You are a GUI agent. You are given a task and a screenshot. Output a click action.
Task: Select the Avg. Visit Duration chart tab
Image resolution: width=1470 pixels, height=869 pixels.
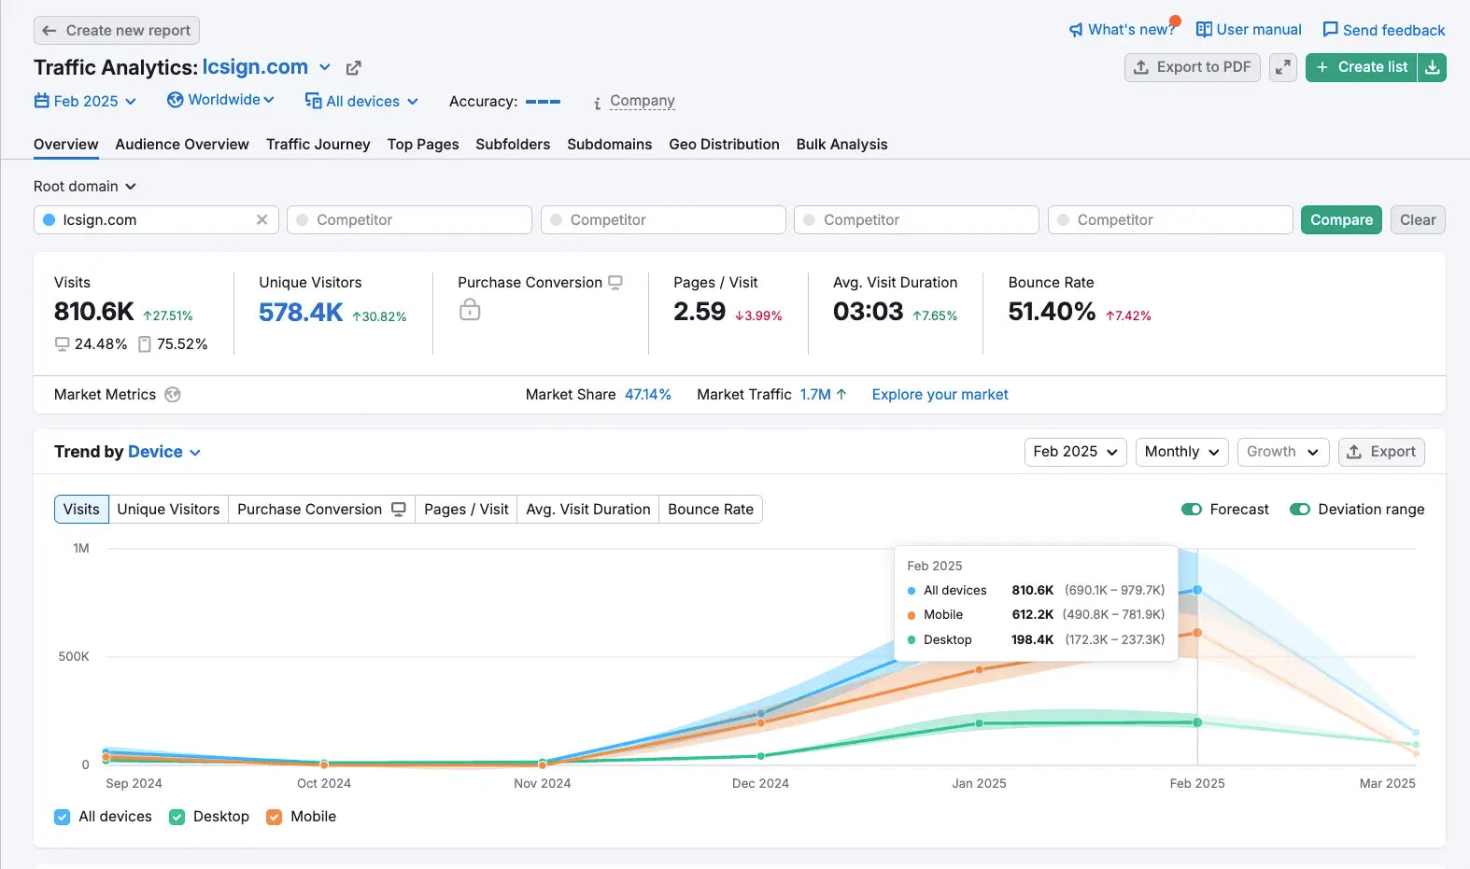click(x=588, y=510)
